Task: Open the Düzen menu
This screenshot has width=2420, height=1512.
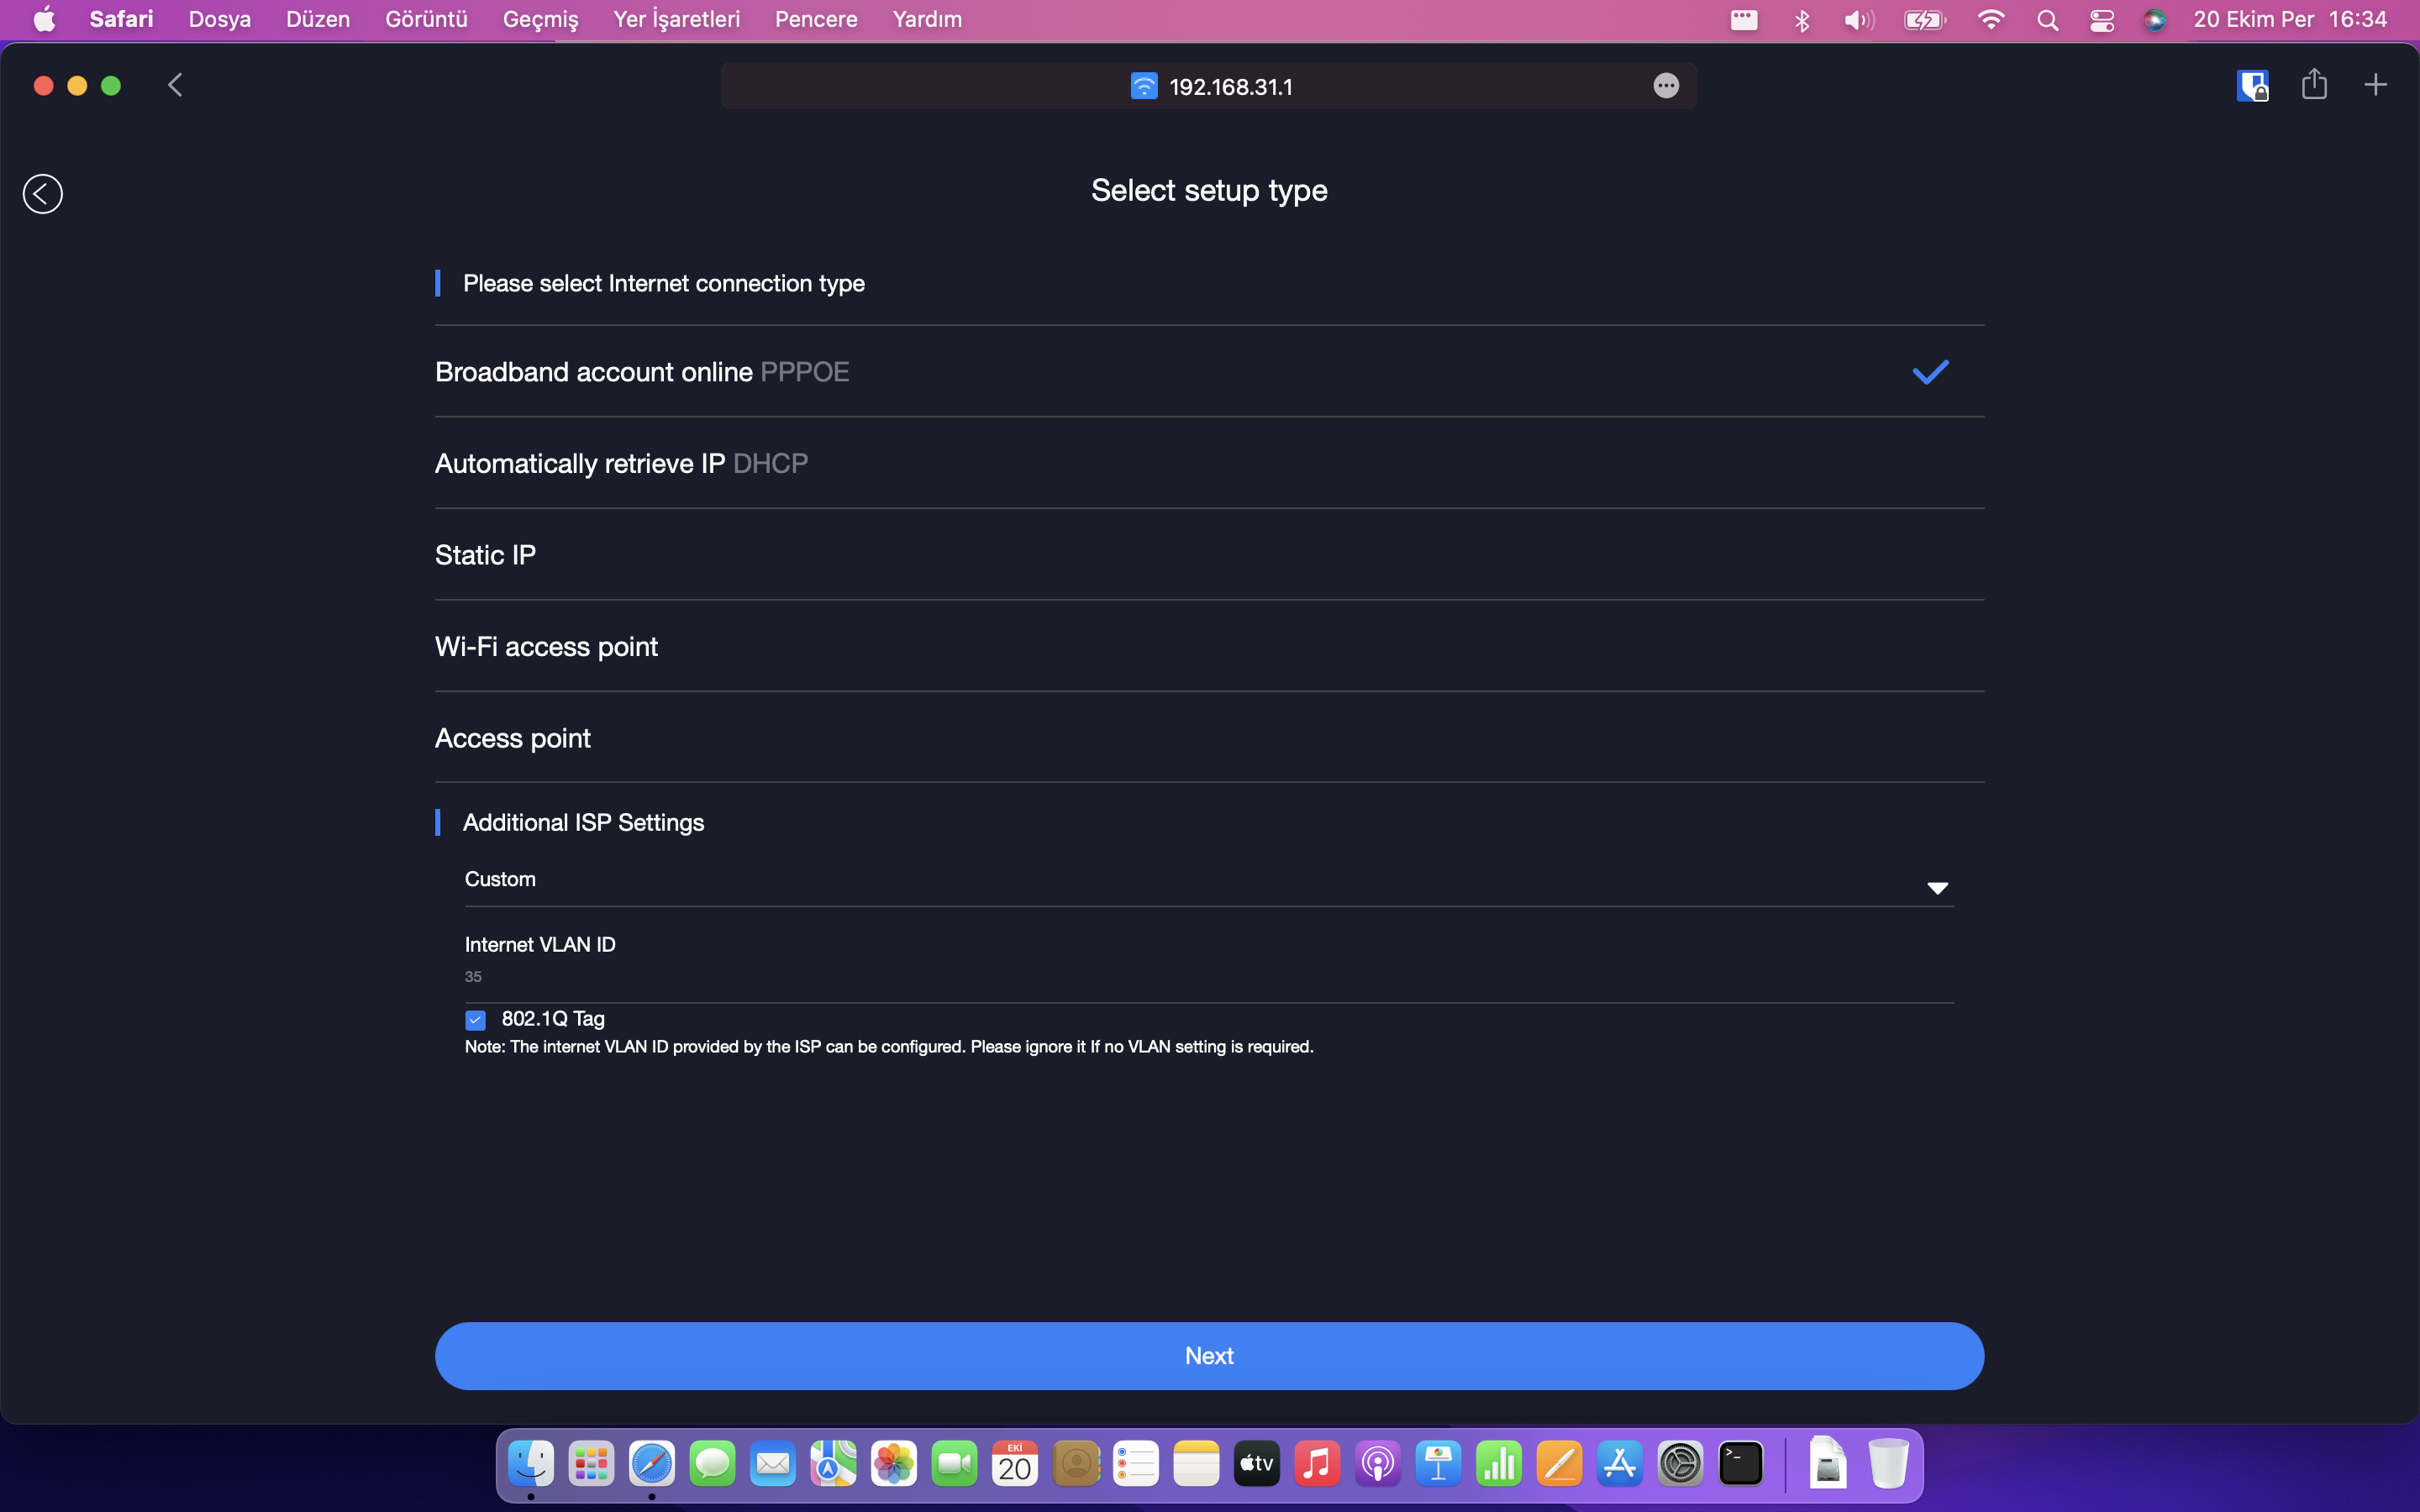Action: click(x=318, y=19)
